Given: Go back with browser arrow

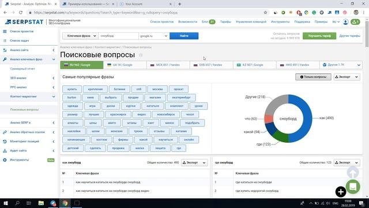Looking at the screenshot, I should pos(5,13).
